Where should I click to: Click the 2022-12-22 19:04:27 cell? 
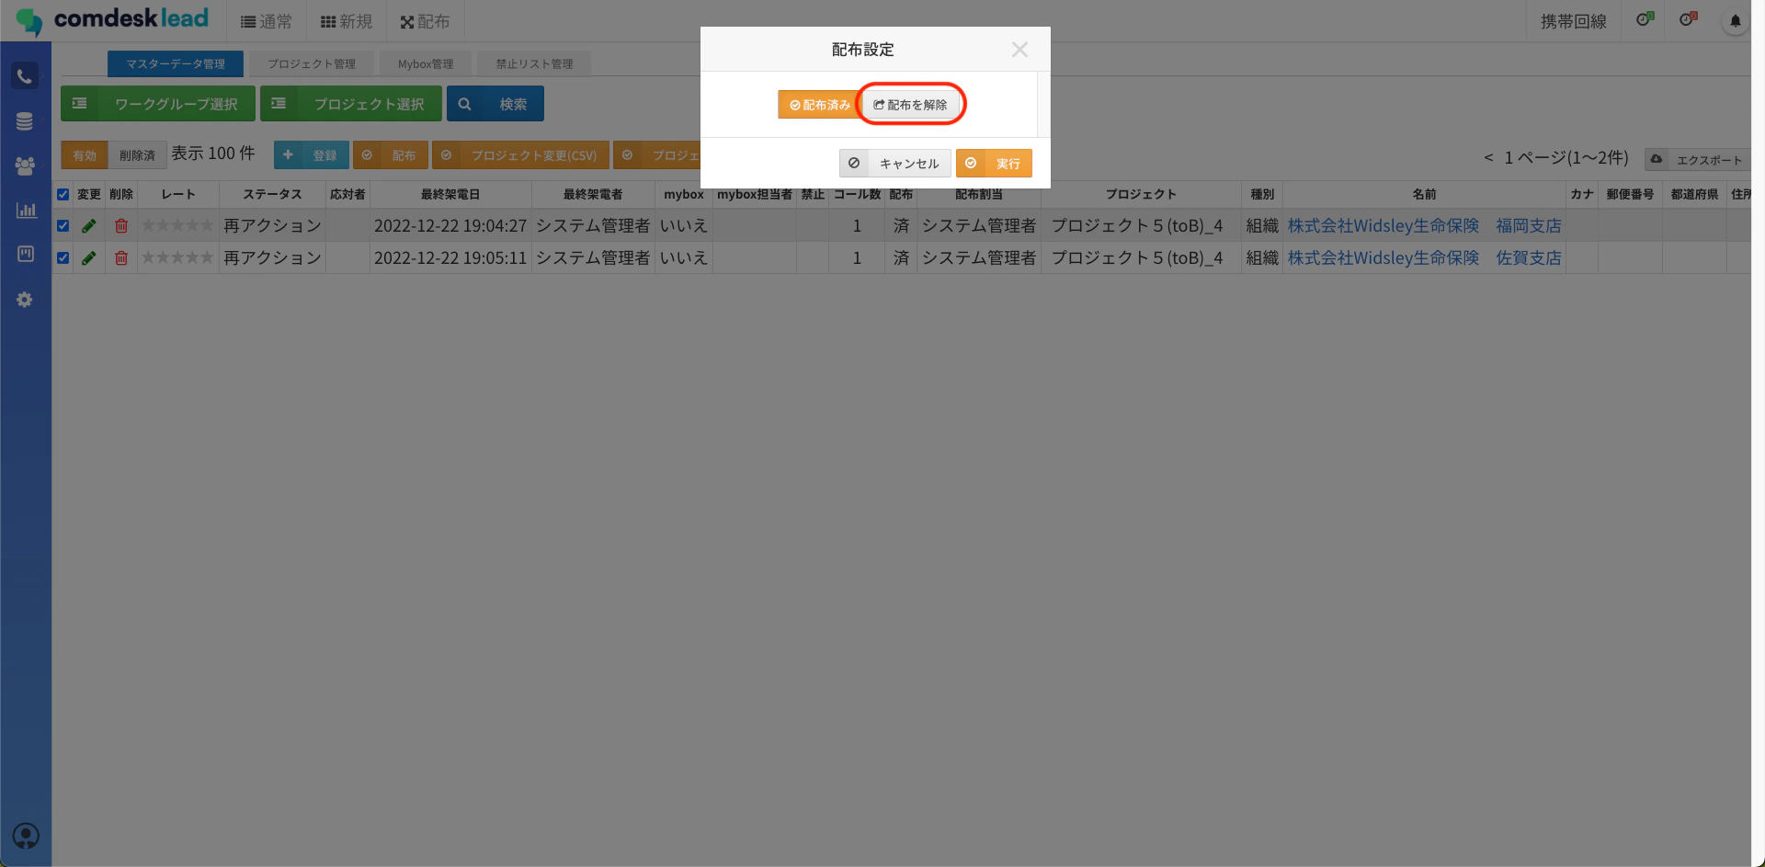(x=450, y=226)
